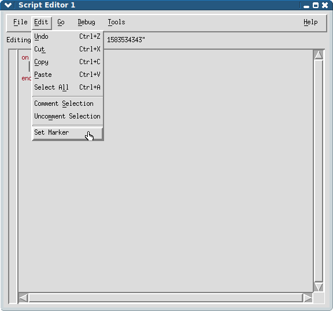Maximize the Script Editor window
Image resolution: width=333 pixels, height=311 pixels.
(x=316, y=5)
